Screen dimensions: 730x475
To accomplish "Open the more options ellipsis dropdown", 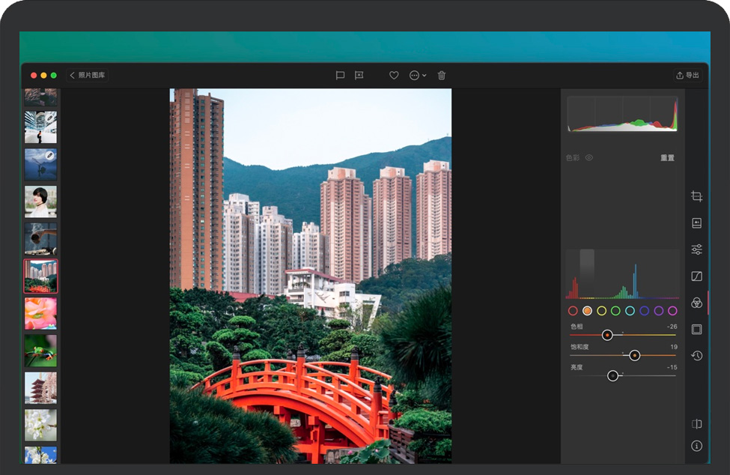I will (417, 76).
